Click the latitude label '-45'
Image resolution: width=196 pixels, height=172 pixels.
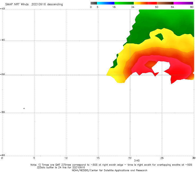tap(2, 40)
